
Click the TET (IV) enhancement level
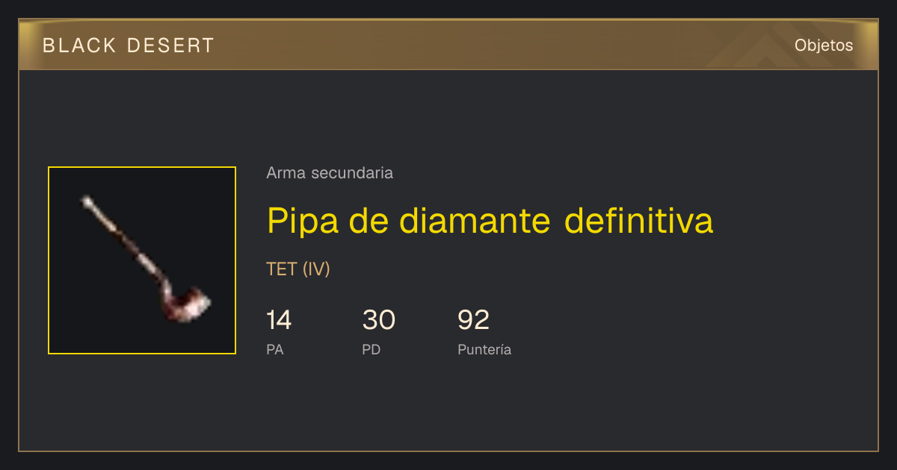(298, 269)
